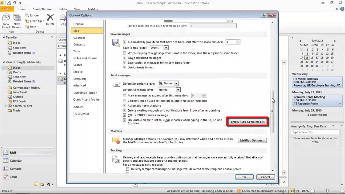345x194 pixels.
Task: Click the New E-mail ribbon icon
Action: pos(6,21)
